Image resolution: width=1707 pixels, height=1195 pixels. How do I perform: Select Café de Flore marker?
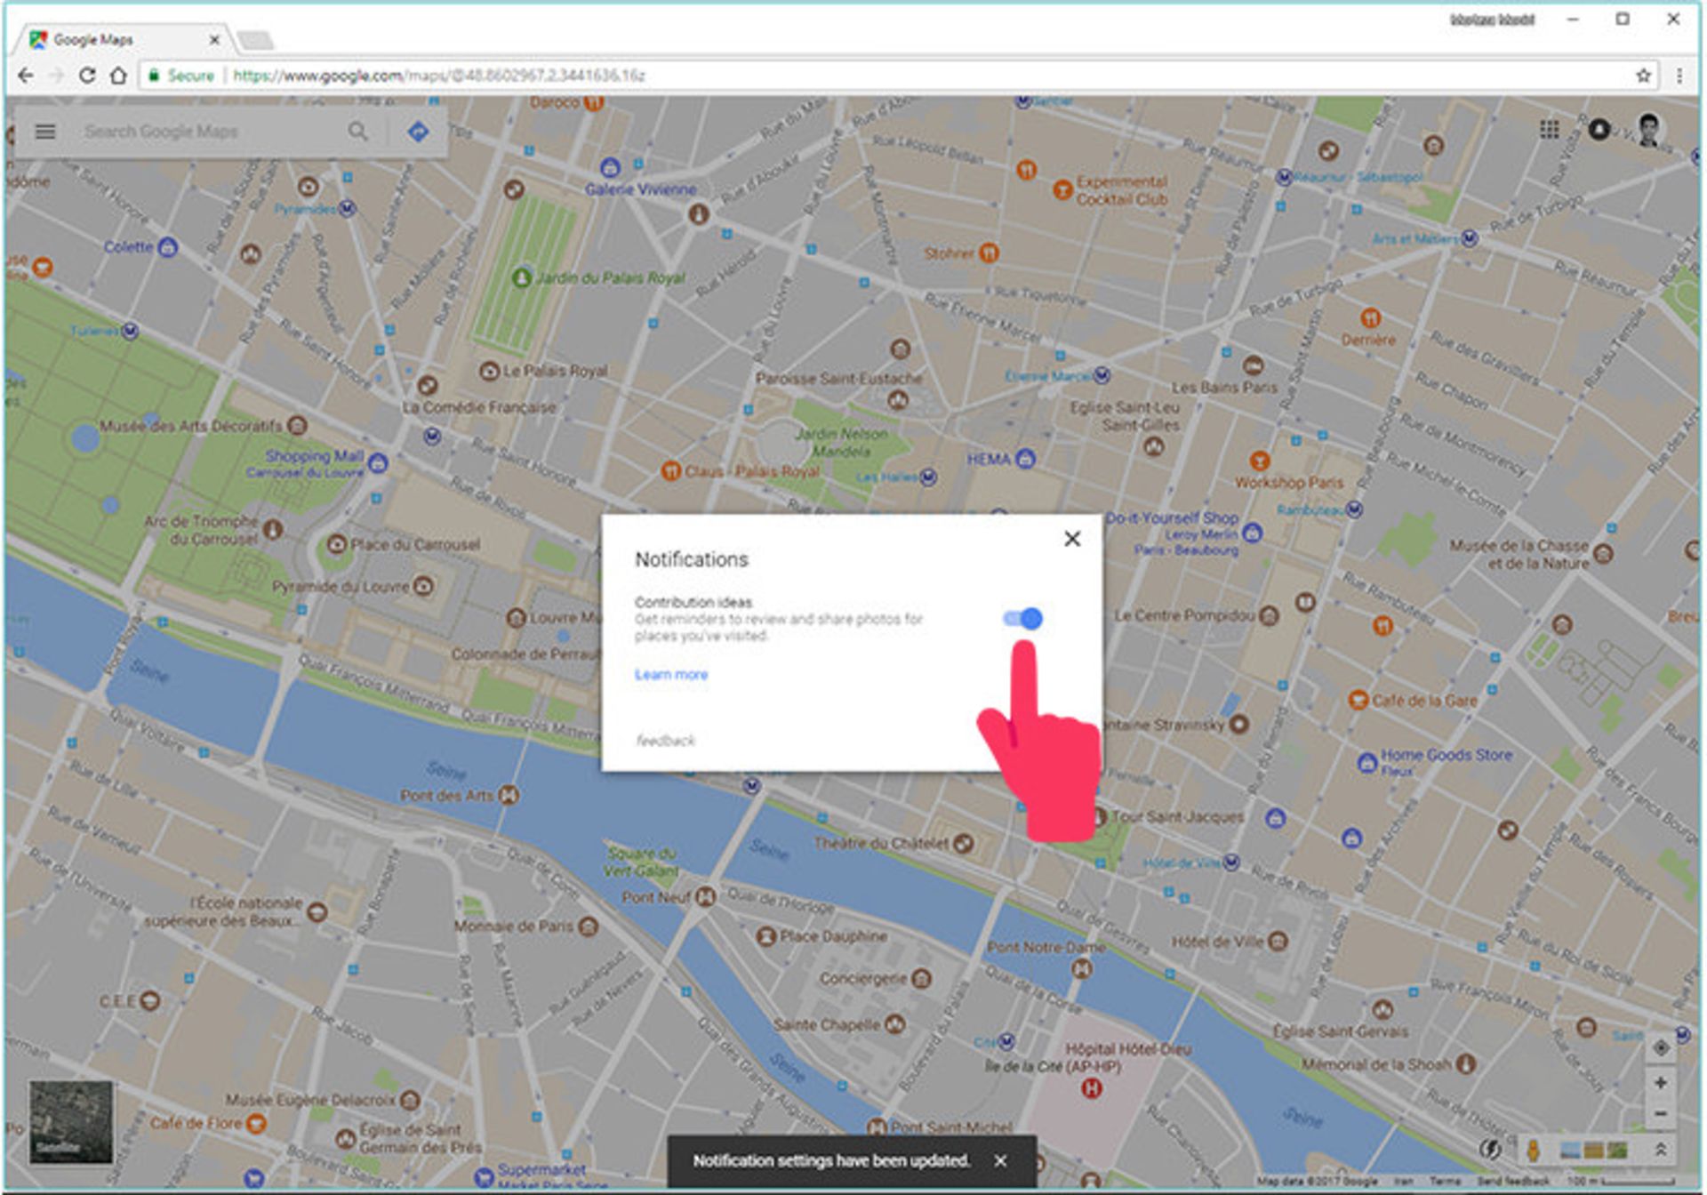tap(256, 1123)
